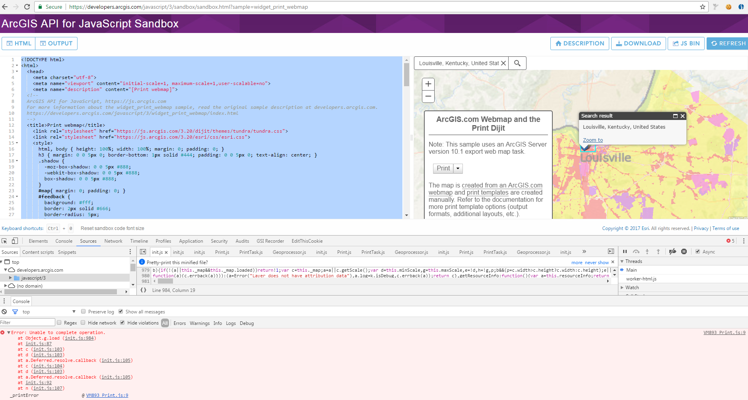
Task: Click the console filter funnel icon
Action: pos(15,312)
